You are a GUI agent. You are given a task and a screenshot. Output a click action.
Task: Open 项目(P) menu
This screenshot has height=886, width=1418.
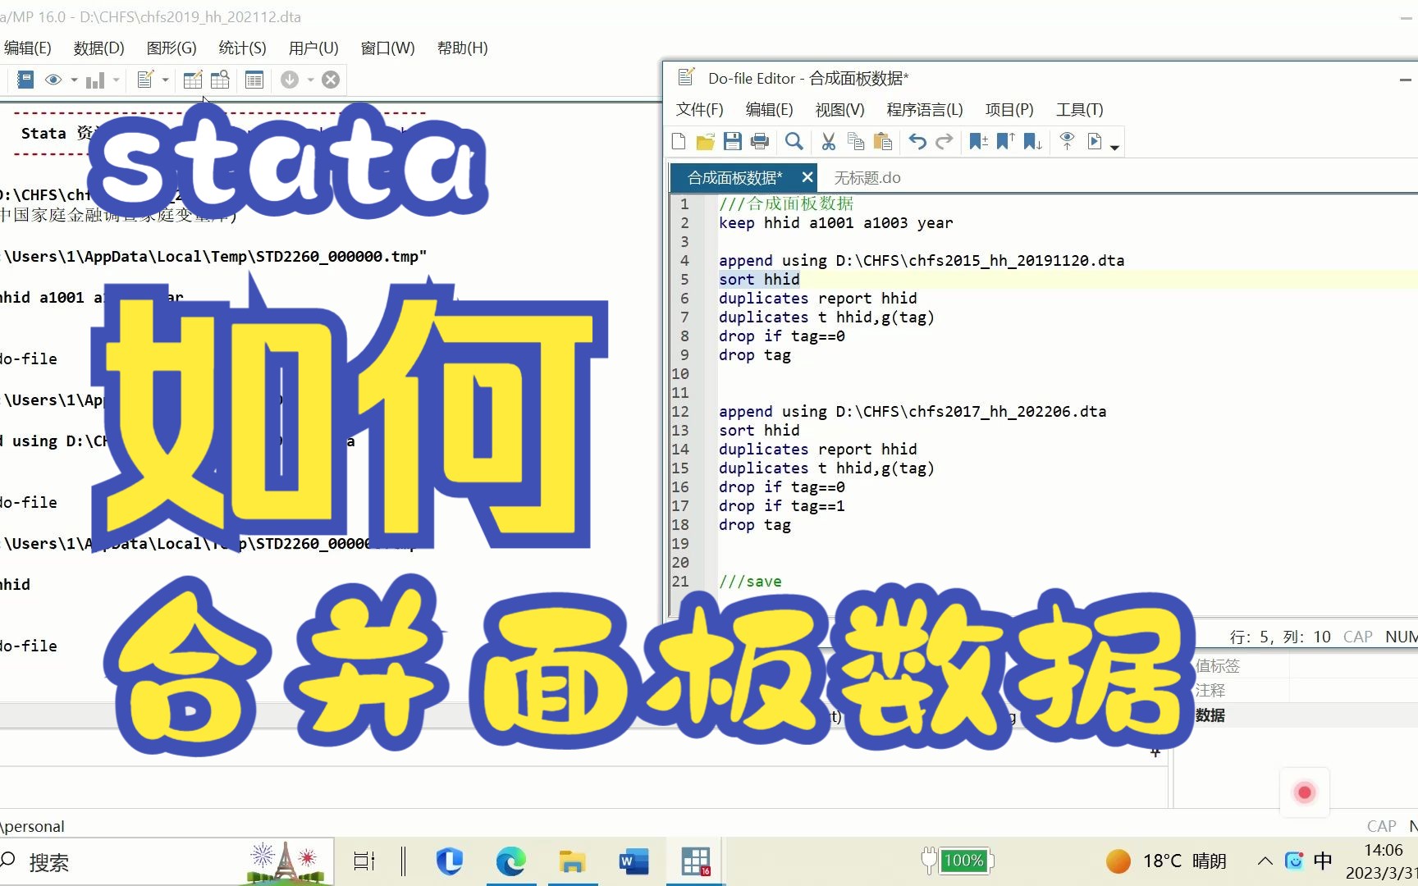tap(1009, 109)
